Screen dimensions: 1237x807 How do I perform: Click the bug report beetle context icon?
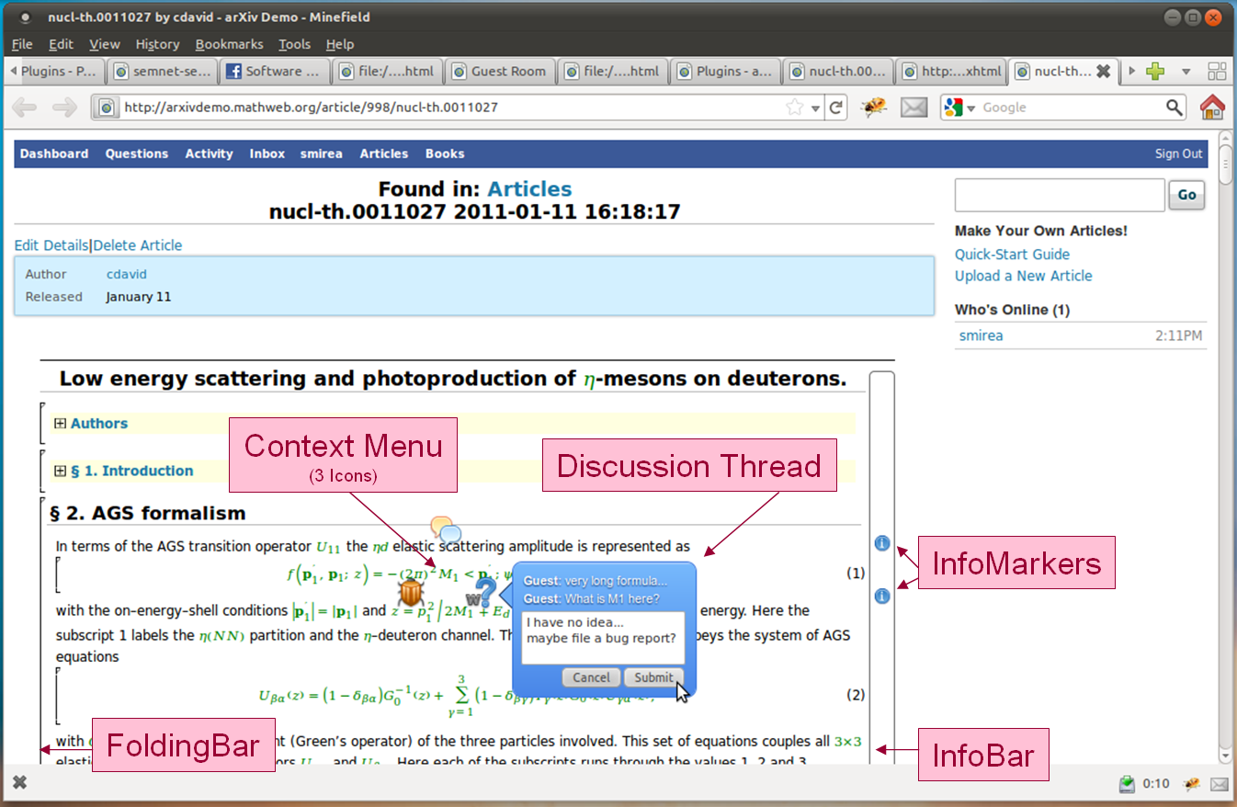[410, 594]
